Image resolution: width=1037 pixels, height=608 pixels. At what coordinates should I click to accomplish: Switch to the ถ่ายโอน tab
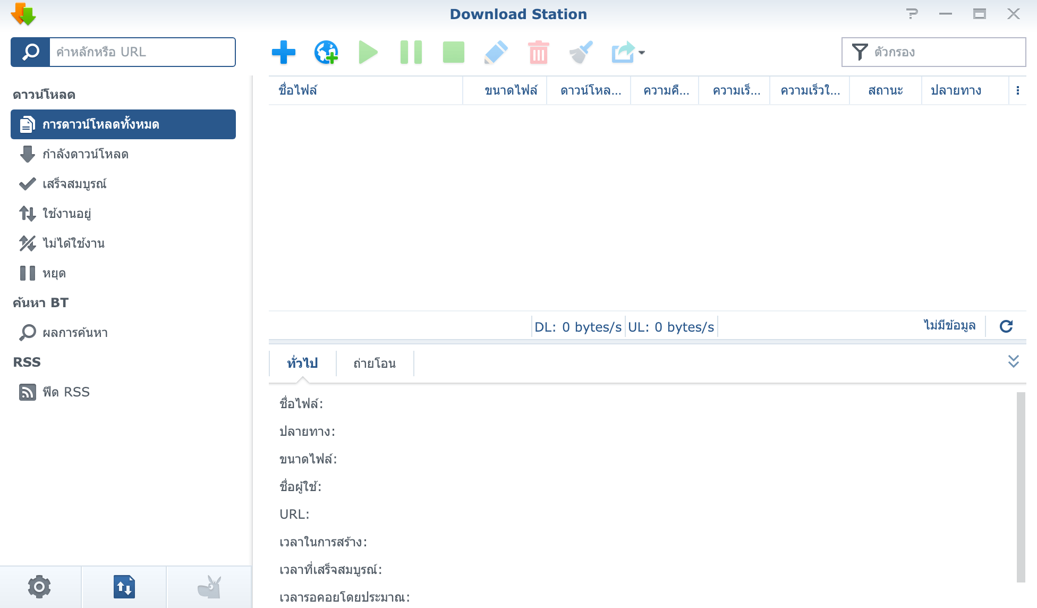click(375, 364)
